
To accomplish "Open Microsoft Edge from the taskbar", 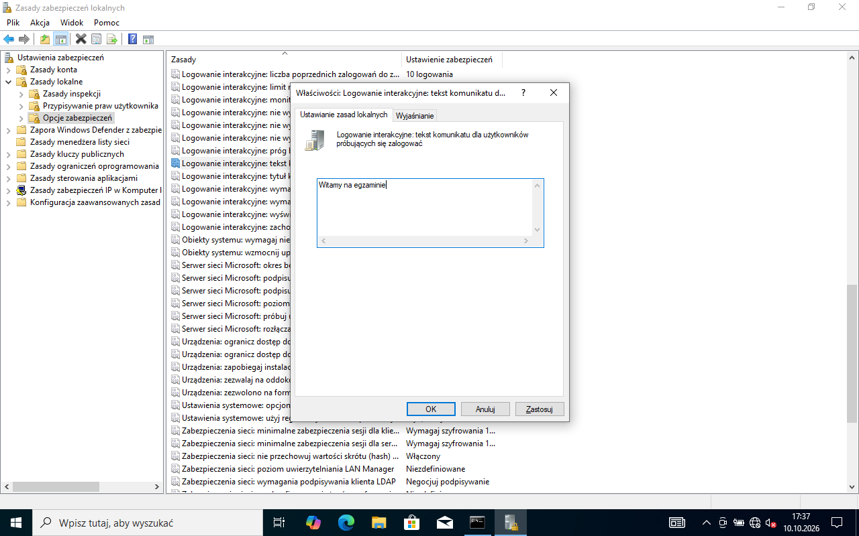I will tap(346, 523).
